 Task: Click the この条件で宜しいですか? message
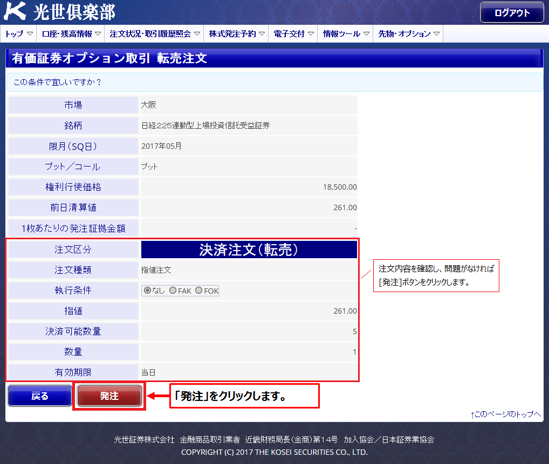[x=58, y=82]
